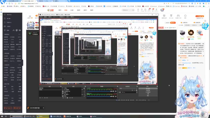Open the Douyu user avatar menu
Image resolution: width=210 pixels, height=118 pixels.
(x=162, y=10)
